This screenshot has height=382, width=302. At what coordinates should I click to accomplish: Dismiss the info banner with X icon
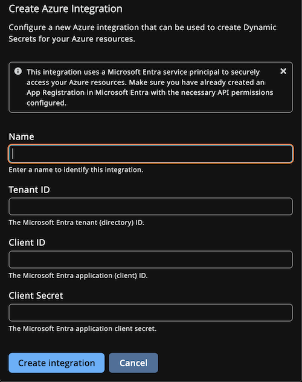[x=283, y=71]
